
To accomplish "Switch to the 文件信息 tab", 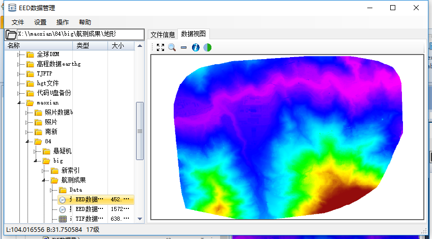I will pos(163,35).
